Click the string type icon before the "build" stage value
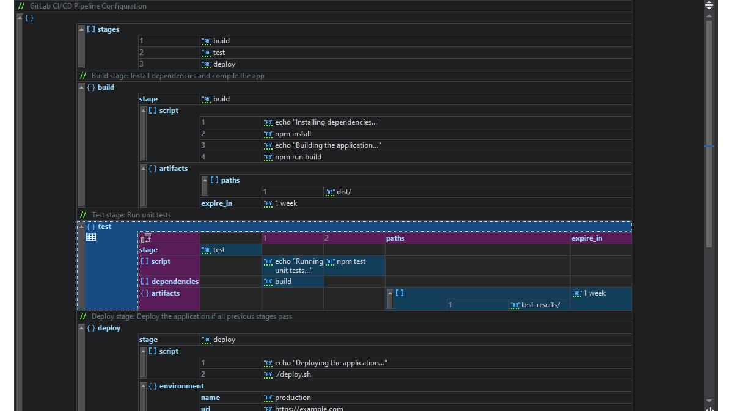The height and width of the screenshot is (411, 732). (x=207, y=99)
